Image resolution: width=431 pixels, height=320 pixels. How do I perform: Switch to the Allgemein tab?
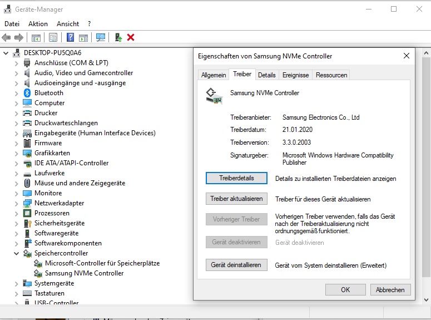click(214, 75)
